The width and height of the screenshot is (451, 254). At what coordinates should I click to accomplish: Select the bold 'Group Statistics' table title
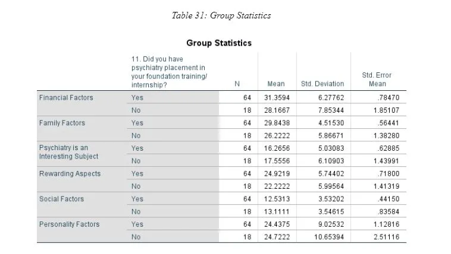pos(218,43)
